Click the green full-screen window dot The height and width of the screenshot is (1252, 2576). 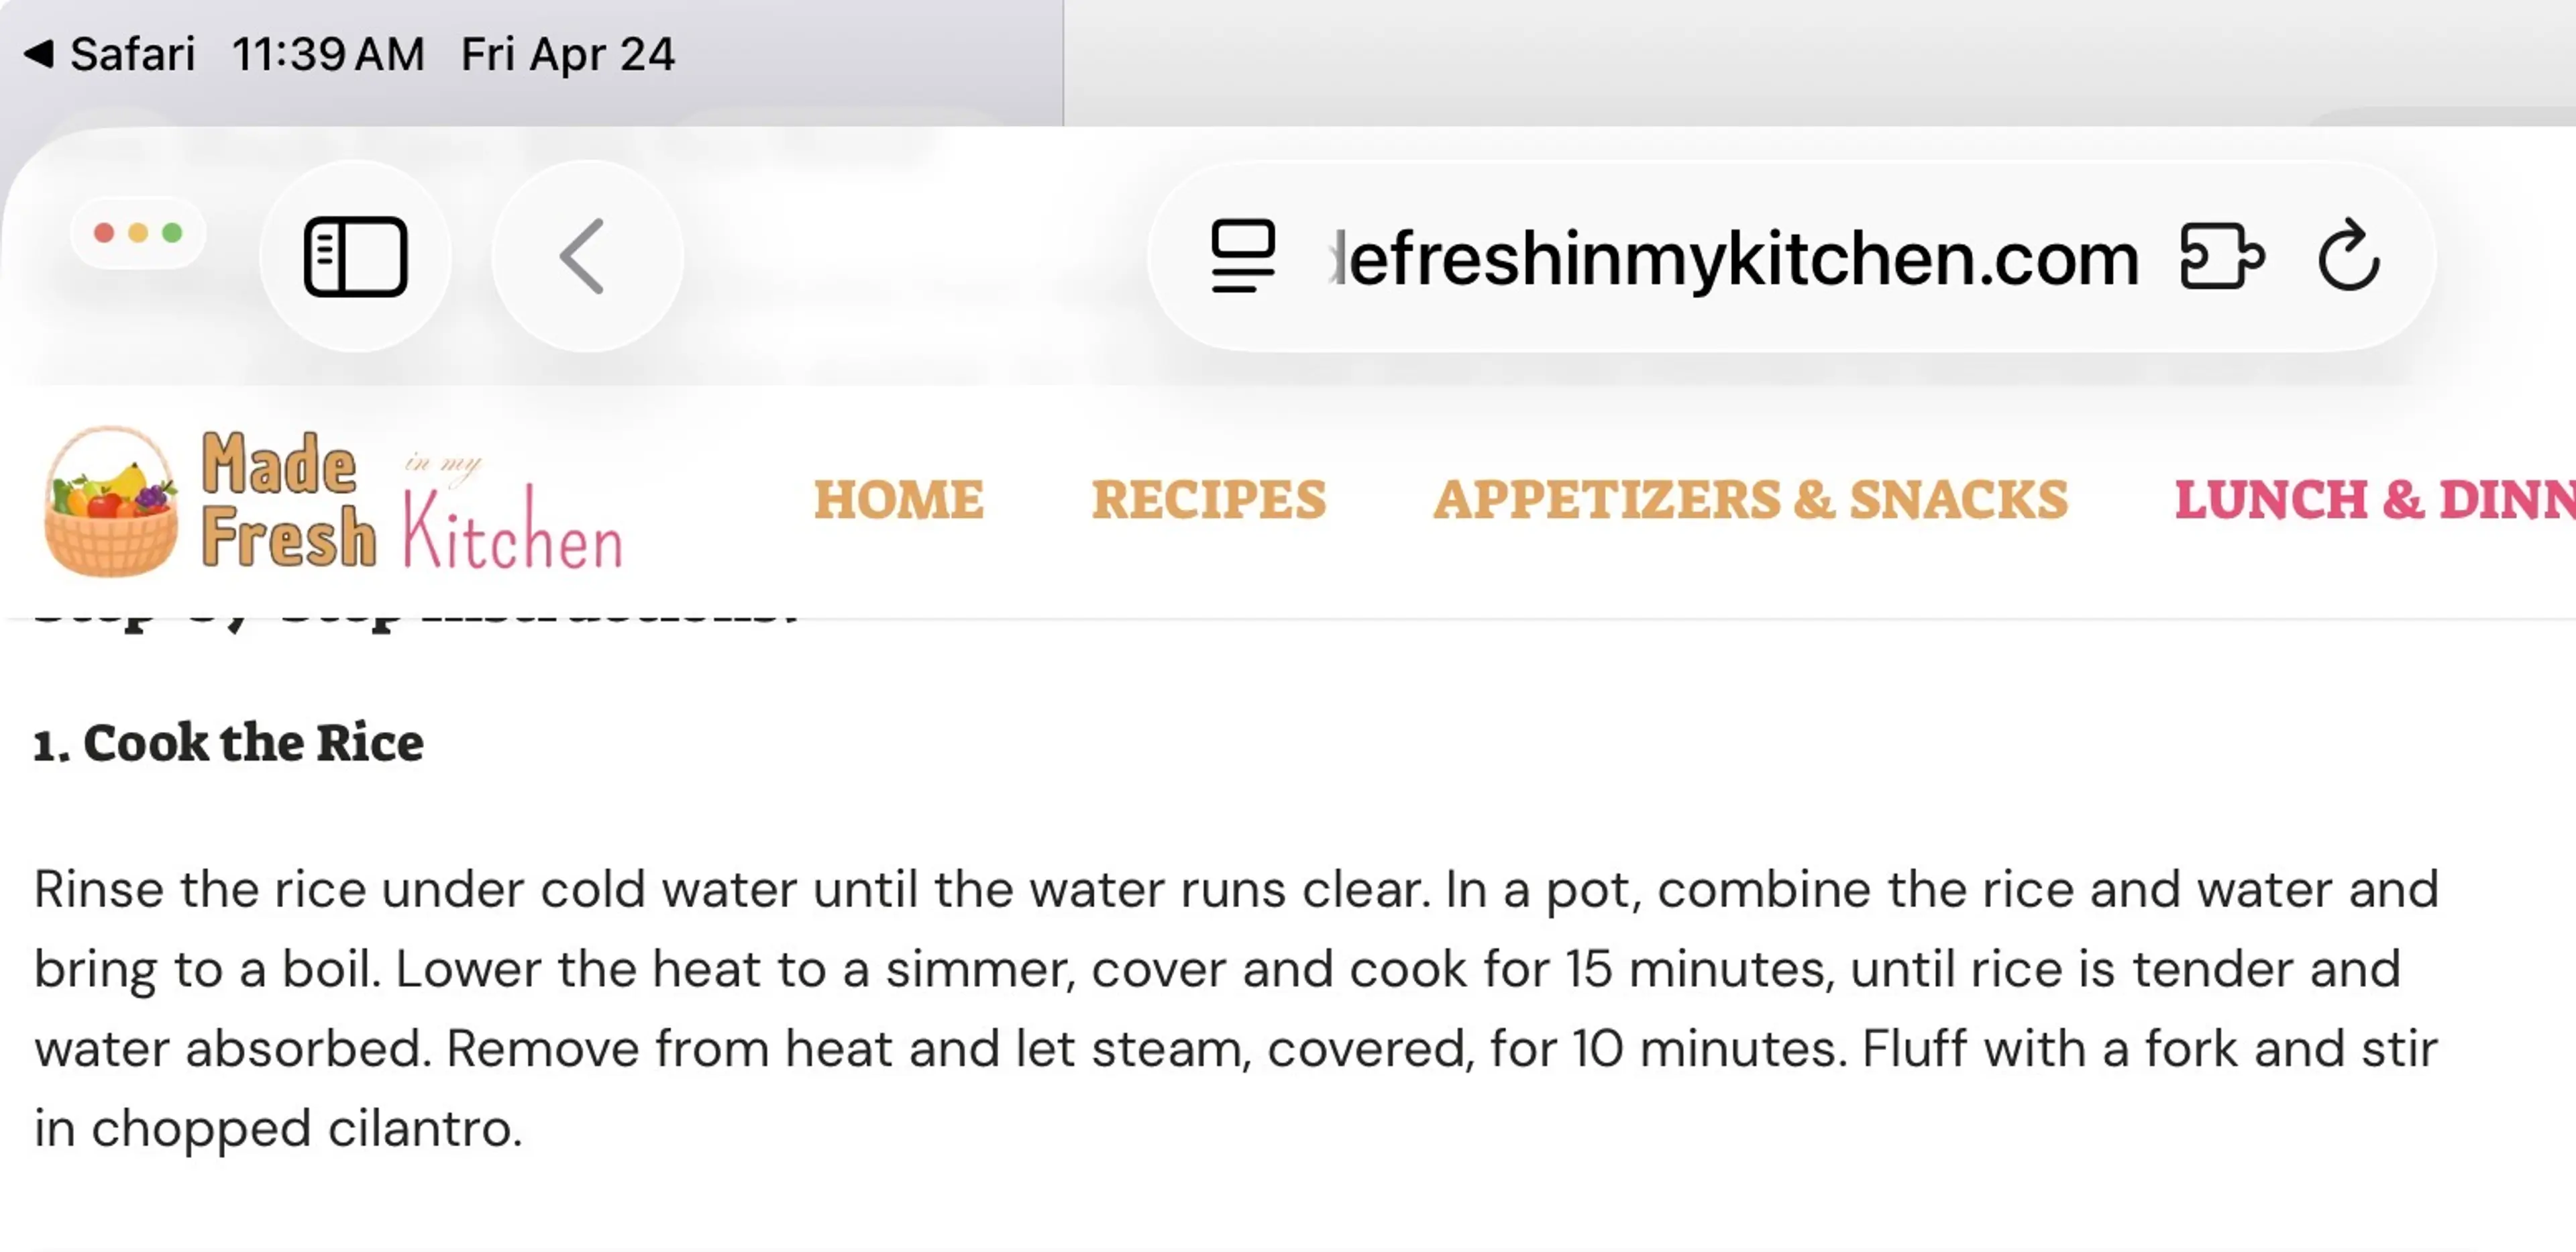tap(172, 233)
